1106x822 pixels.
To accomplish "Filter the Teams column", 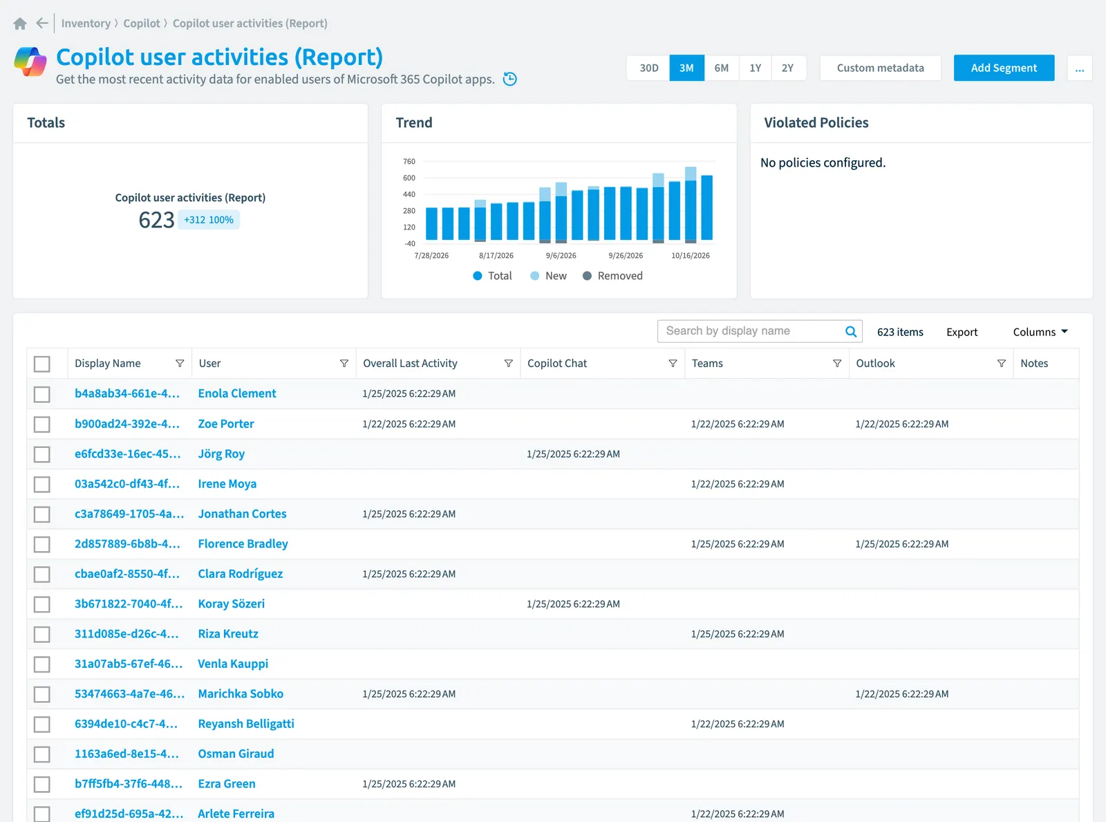I will point(837,364).
